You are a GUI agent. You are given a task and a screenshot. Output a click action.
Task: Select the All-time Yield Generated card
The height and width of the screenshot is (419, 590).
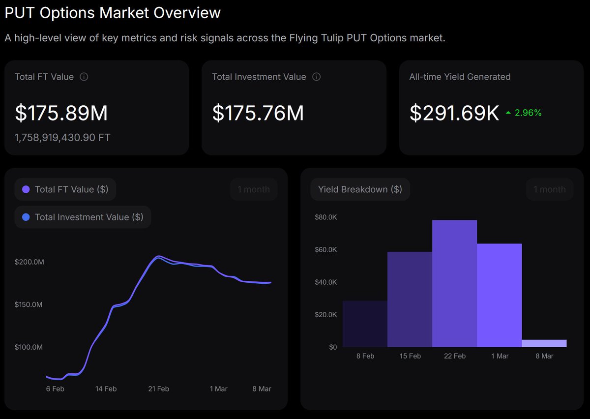(492, 107)
